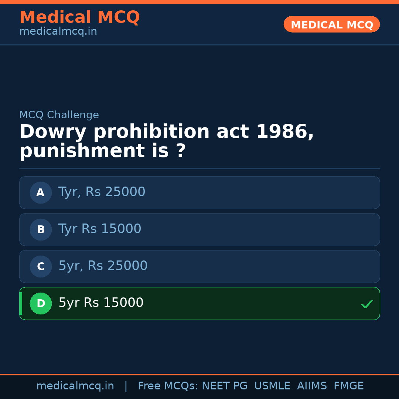Select answer option A, Tyr Rs 25000
Image resolution: width=399 pixels, height=399 pixels.
point(199,192)
